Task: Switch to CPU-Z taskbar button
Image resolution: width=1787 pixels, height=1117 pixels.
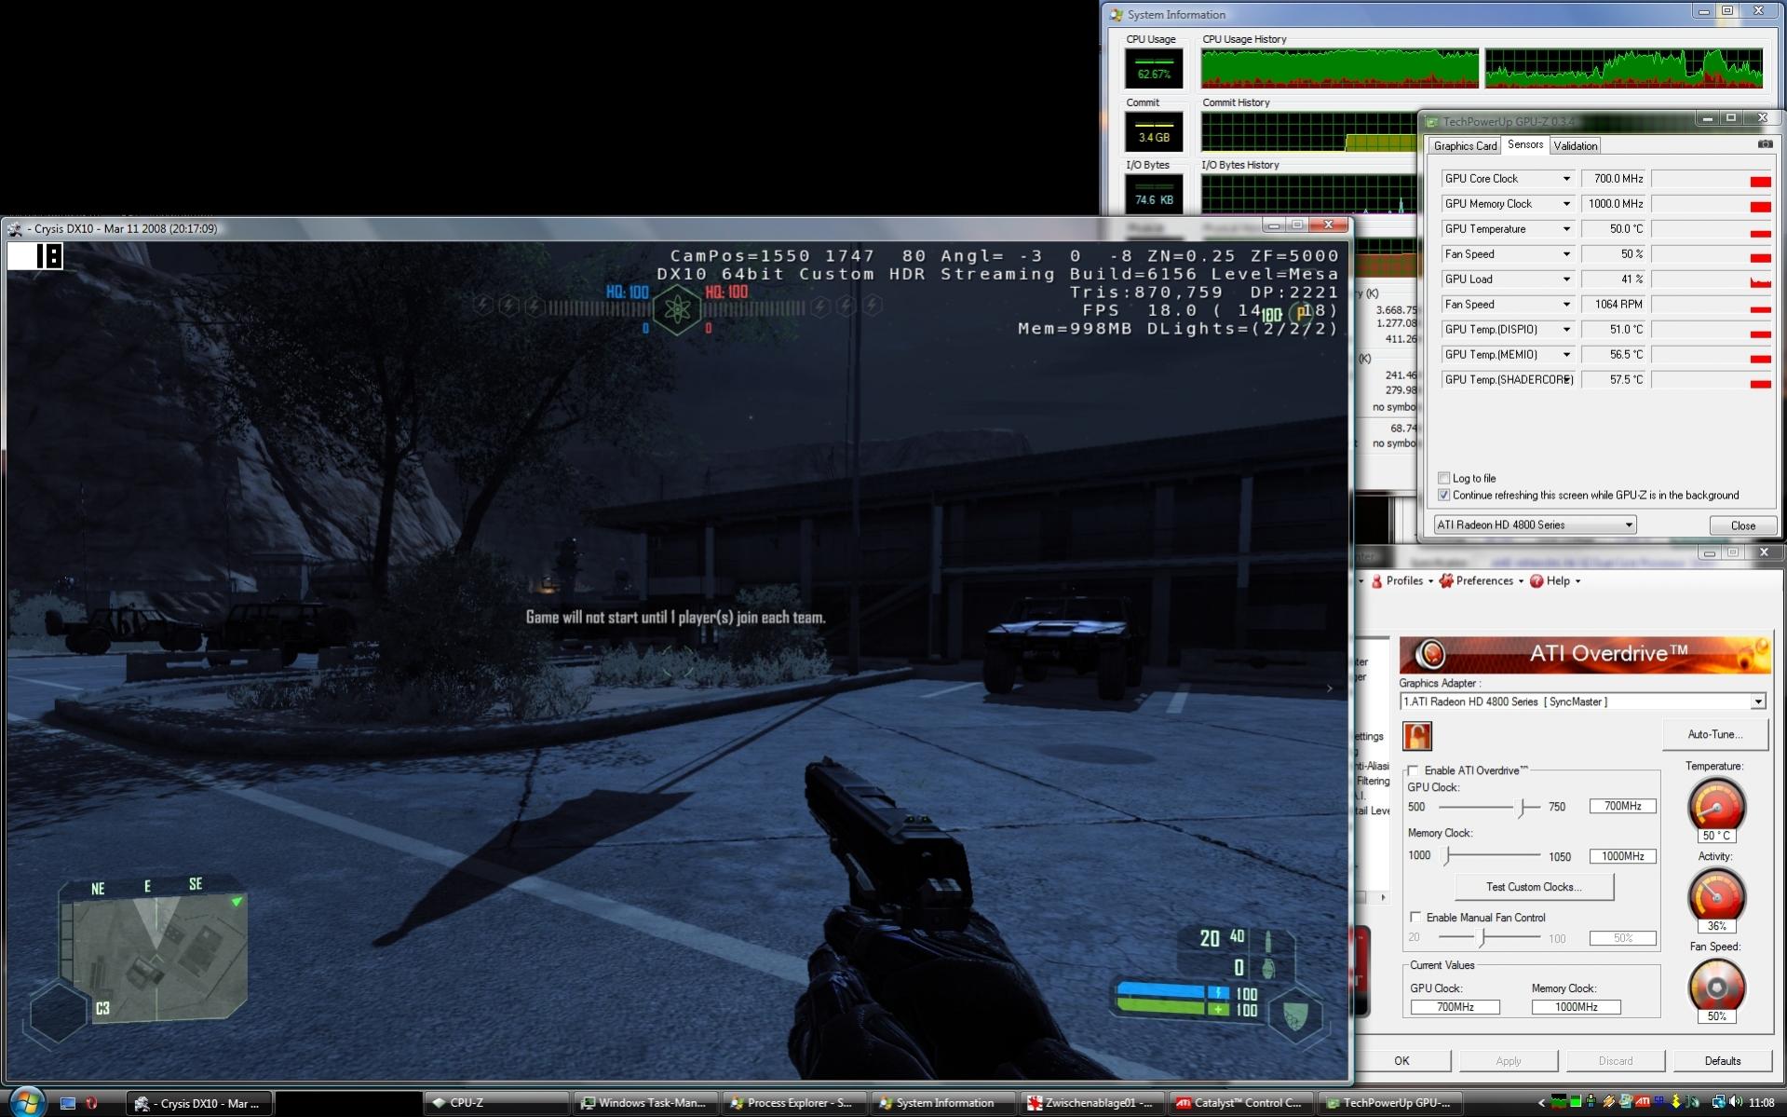Action: pos(497,1103)
